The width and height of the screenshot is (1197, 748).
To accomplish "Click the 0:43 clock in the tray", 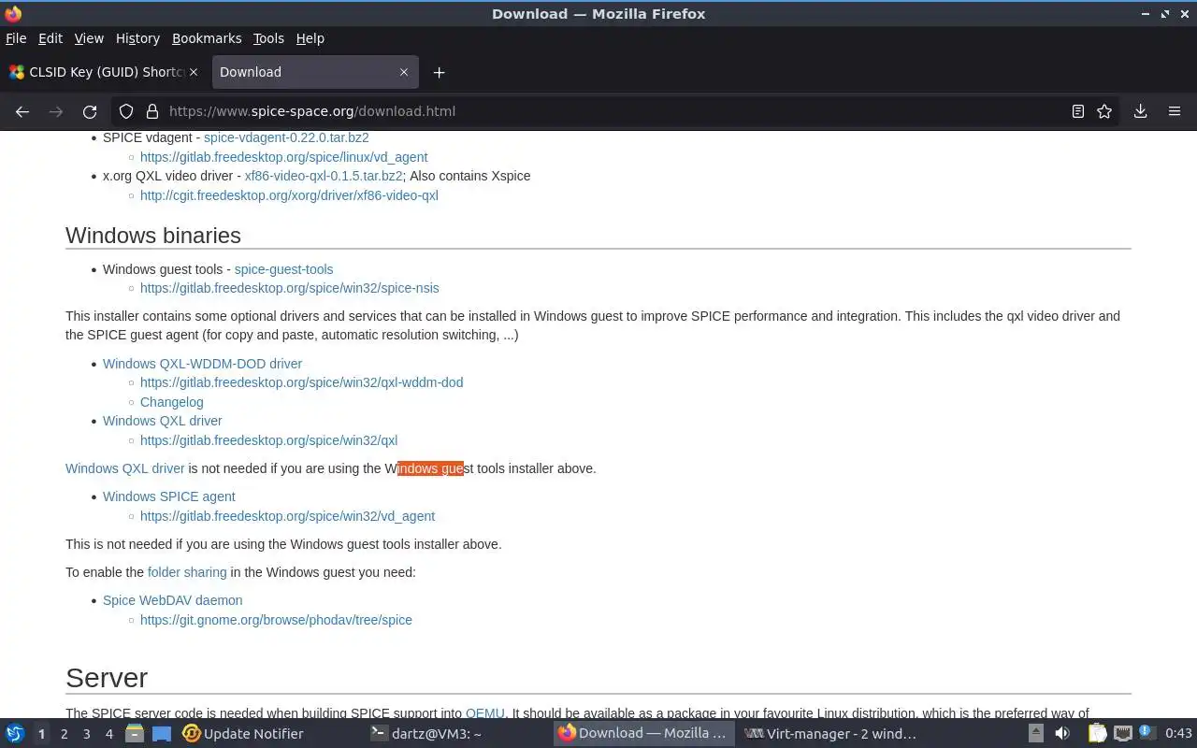I will pyautogui.click(x=1178, y=734).
